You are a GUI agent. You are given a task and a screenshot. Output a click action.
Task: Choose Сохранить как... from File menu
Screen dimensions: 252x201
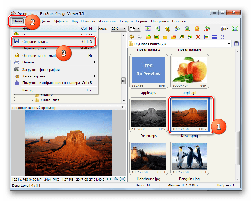[55, 42]
